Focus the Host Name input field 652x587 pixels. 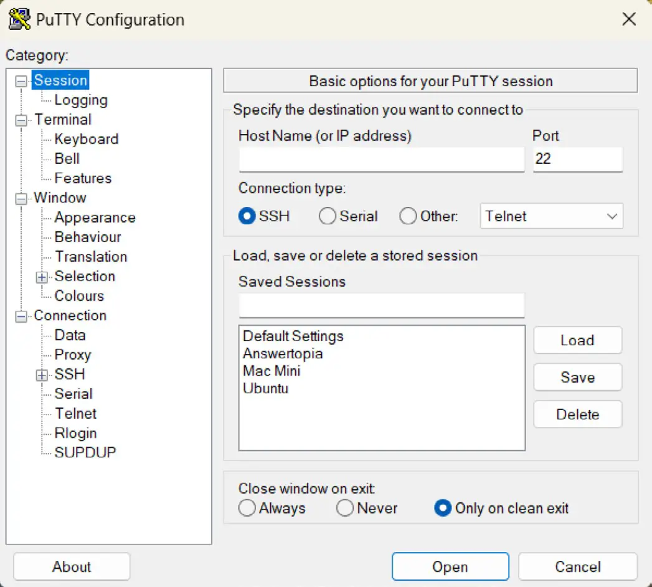(x=381, y=159)
